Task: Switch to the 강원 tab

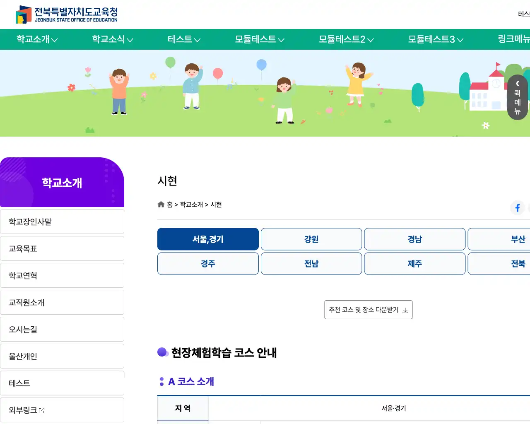Action: [x=311, y=239]
